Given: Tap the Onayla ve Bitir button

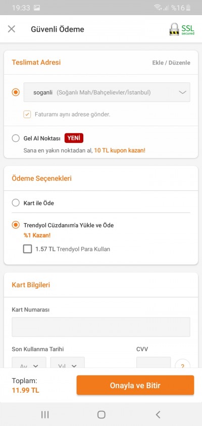Looking at the screenshot, I should [135, 385].
